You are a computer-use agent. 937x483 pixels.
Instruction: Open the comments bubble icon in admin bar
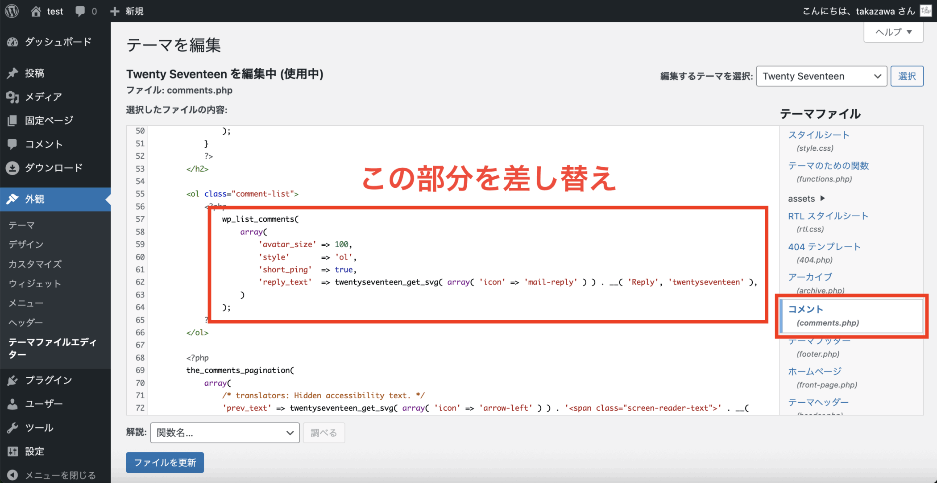80,11
